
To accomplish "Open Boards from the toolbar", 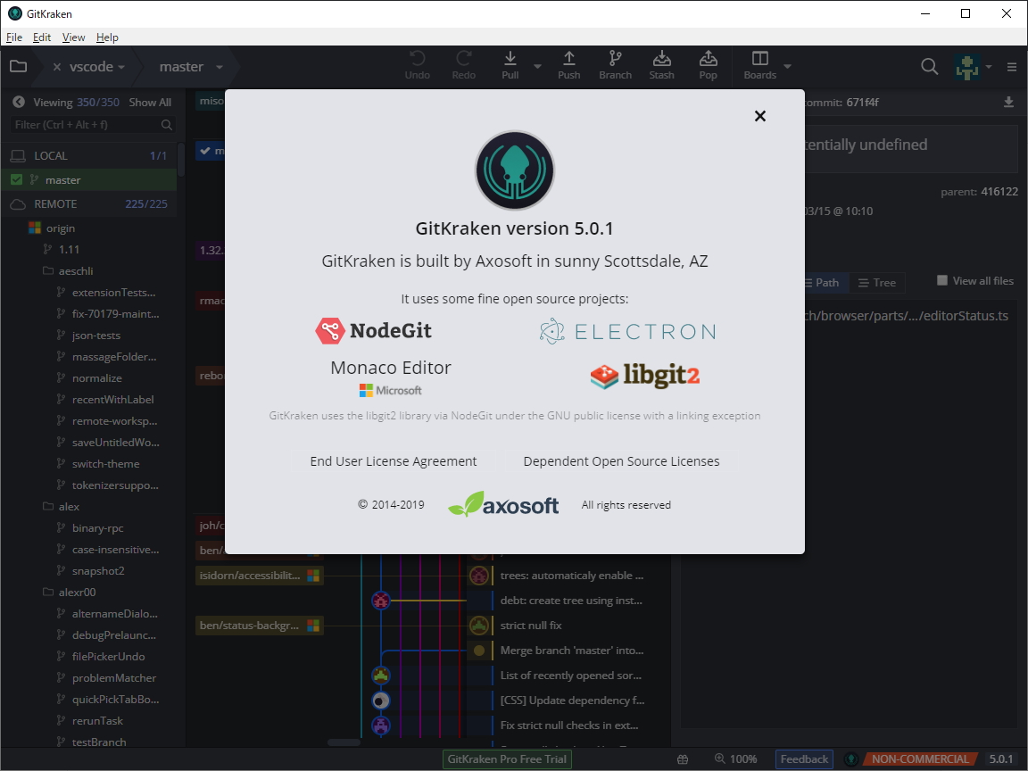I will 759,62.
